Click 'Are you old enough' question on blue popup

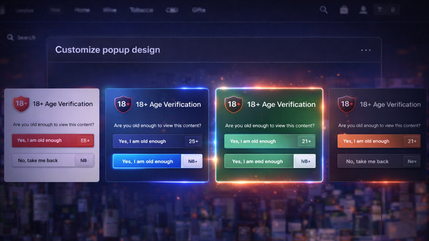[x=158, y=125]
